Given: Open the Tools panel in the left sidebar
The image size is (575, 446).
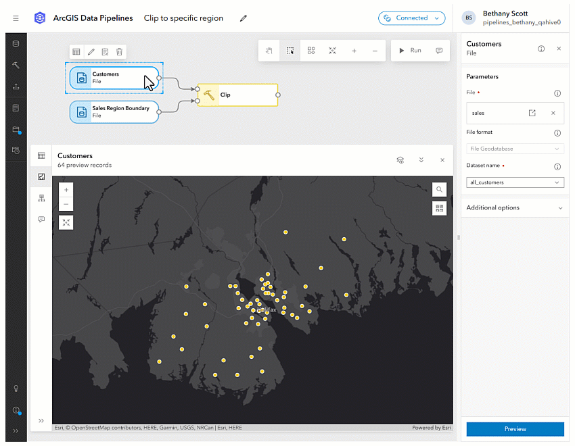Looking at the screenshot, I should pyautogui.click(x=16, y=66).
